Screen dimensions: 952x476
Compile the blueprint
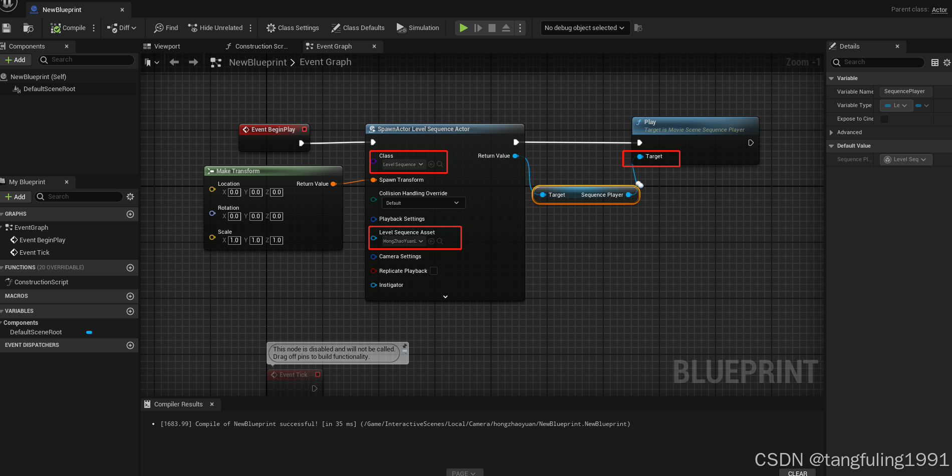click(x=68, y=28)
